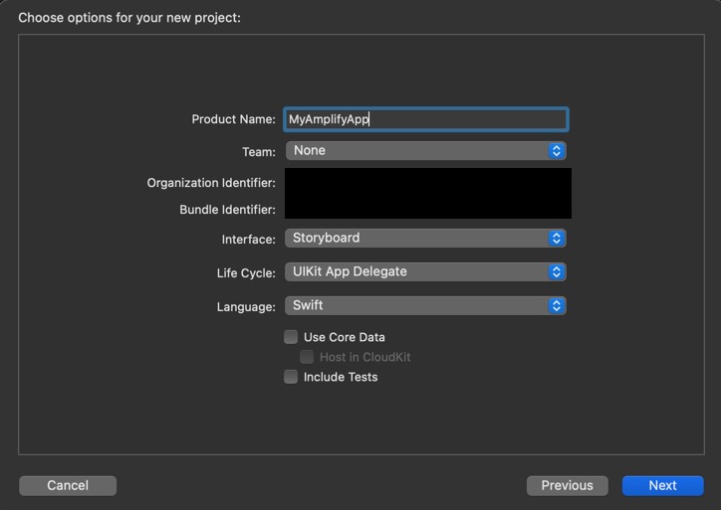The image size is (721, 510).
Task: Click the "Use Core Data" label text
Action: (x=344, y=337)
